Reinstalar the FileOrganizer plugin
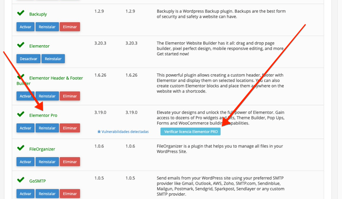The width and height of the screenshot is (342, 199). pos(47,162)
